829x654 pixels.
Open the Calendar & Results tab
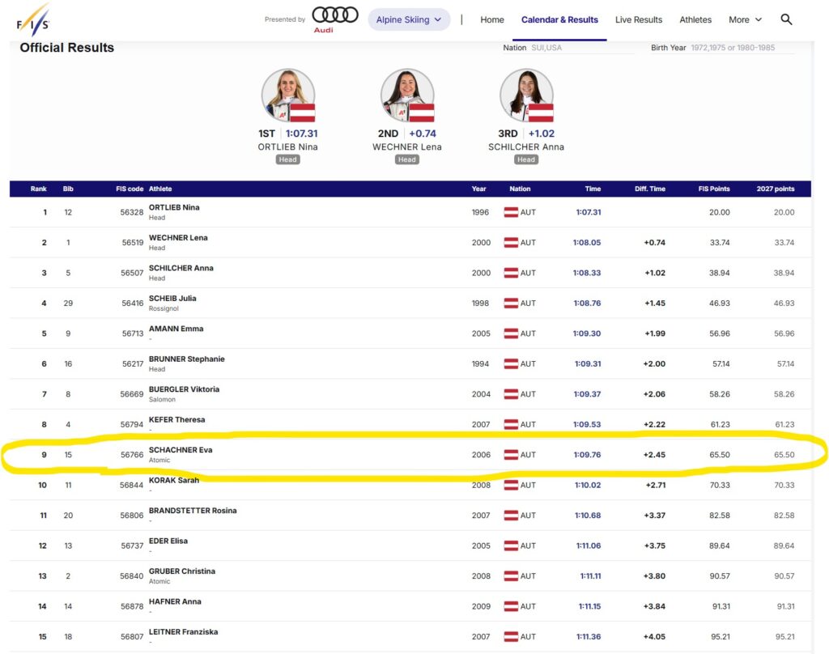[559, 19]
